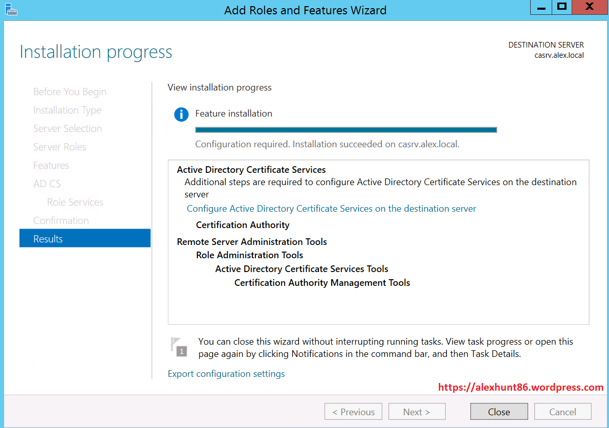Click Certification Authority Management Tools entry

click(322, 283)
